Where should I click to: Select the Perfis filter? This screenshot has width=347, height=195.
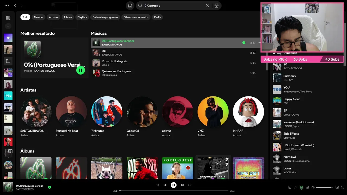pyautogui.click(x=158, y=17)
